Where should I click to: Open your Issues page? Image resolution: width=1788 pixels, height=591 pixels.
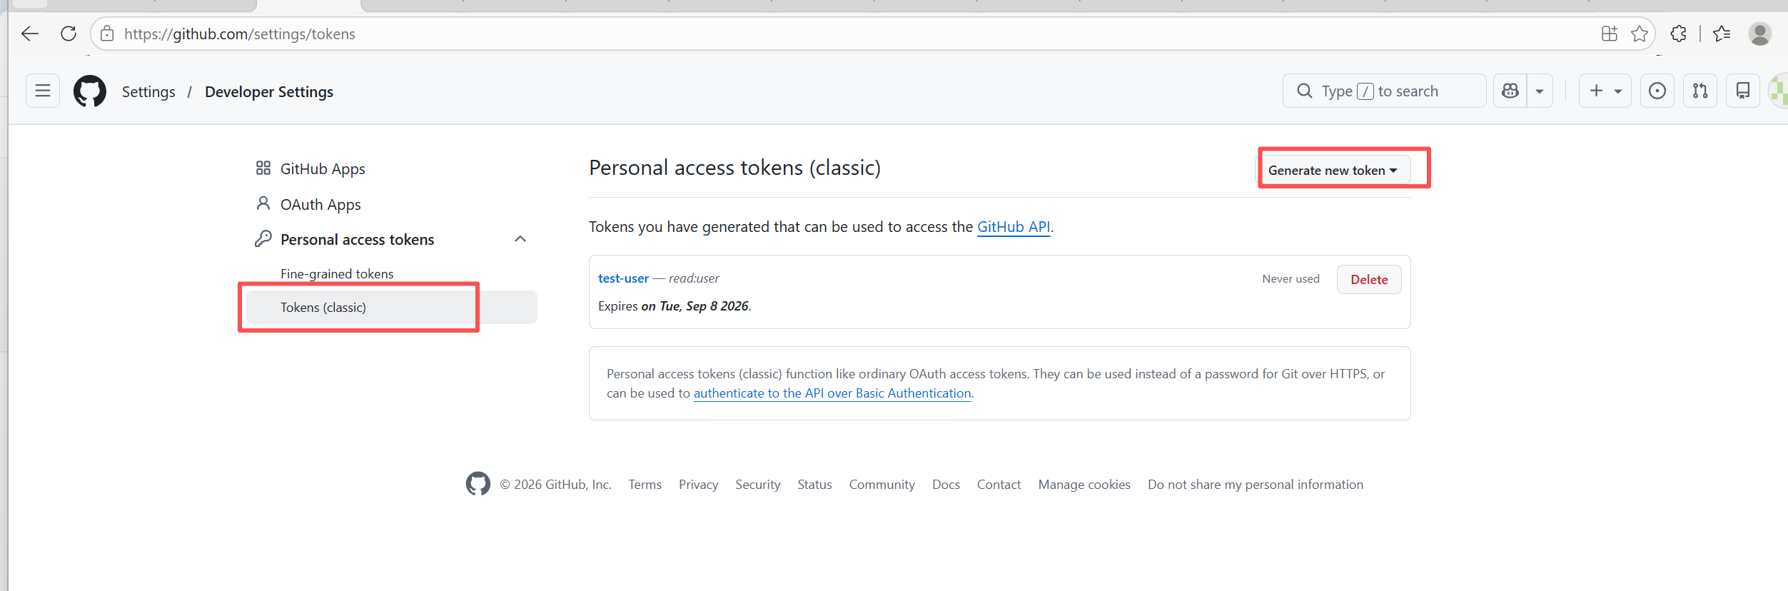1657,91
